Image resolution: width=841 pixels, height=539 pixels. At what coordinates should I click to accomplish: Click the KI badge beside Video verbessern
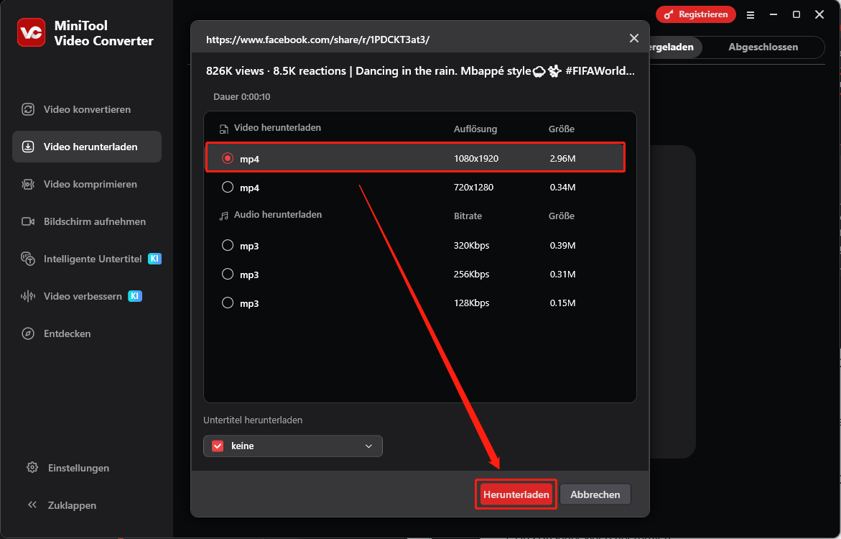(x=135, y=296)
